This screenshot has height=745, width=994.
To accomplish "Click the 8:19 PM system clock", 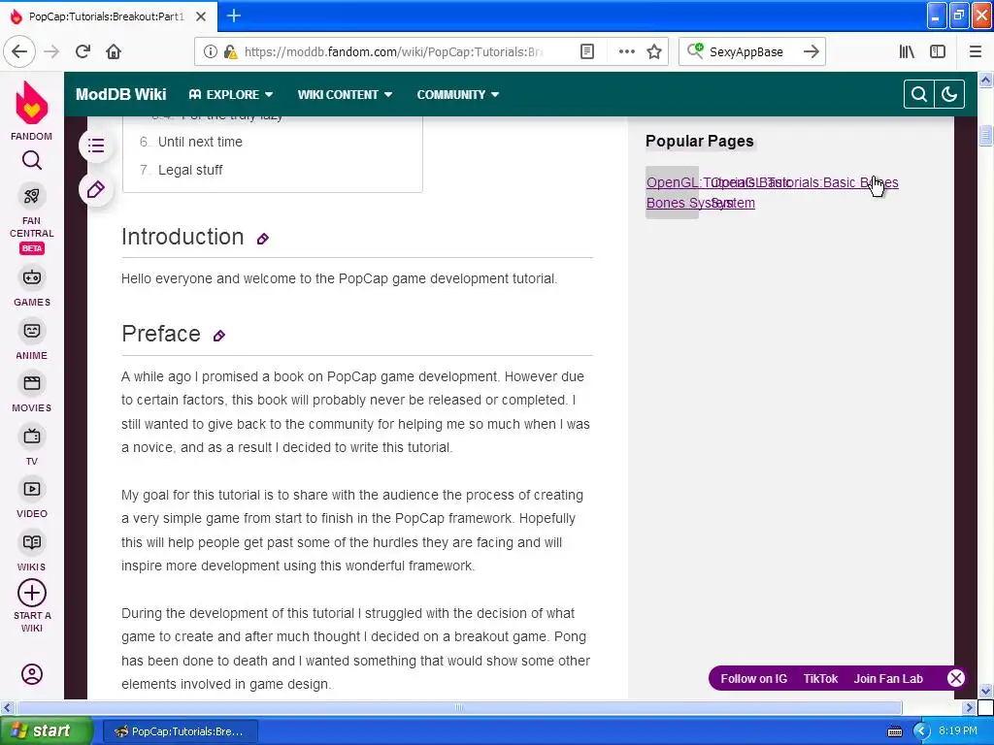I will coord(958,731).
